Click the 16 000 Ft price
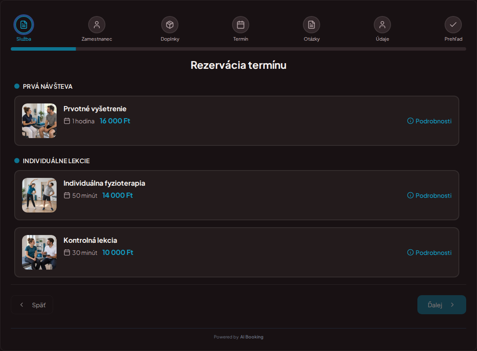 (115, 121)
